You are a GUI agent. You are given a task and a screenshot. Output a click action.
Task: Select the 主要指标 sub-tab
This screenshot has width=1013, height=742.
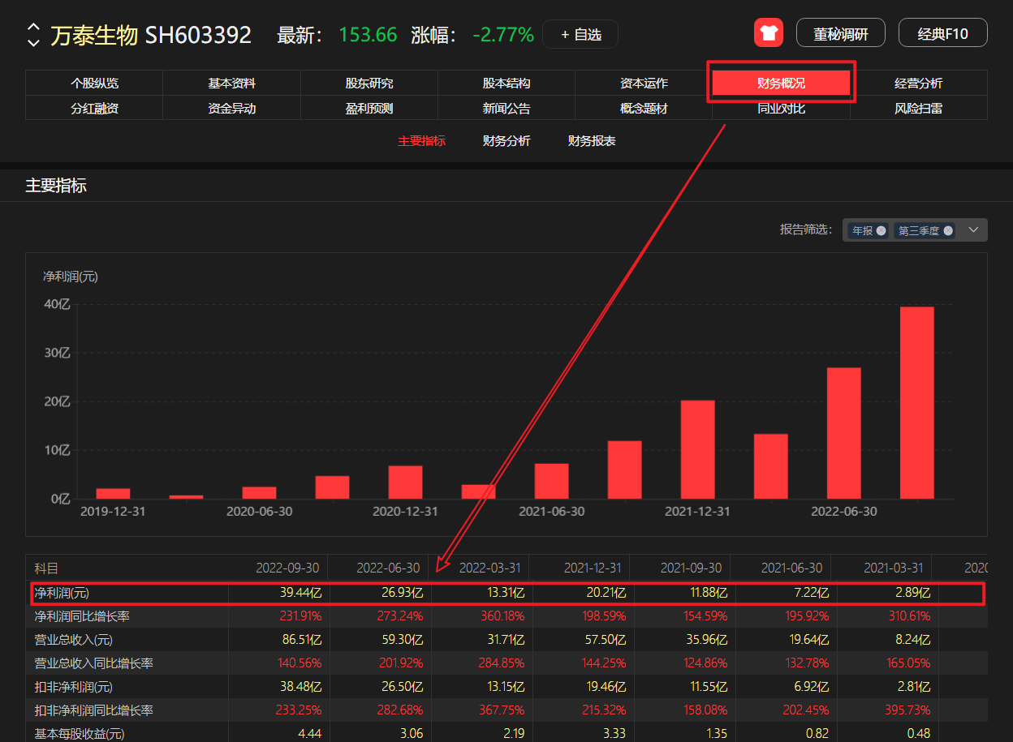point(421,141)
